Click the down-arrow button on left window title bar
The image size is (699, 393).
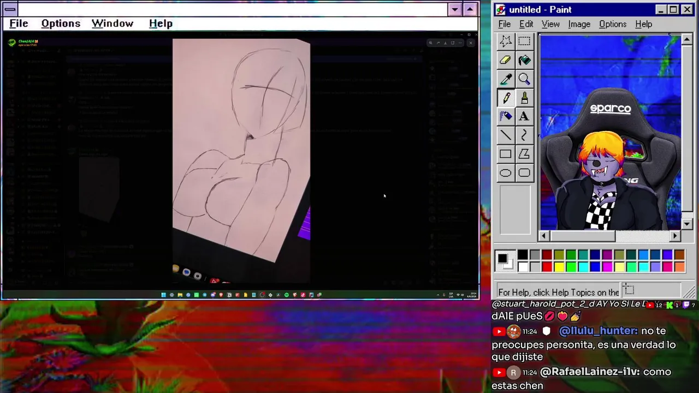(x=455, y=9)
